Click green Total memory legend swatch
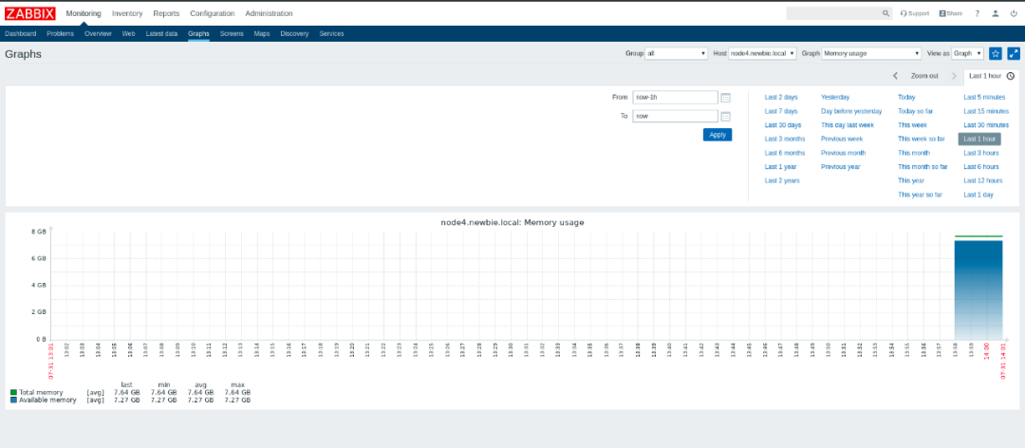 pyautogui.click(x=13, y=392)
